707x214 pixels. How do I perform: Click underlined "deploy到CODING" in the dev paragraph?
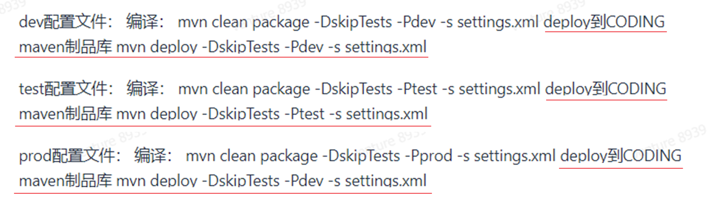[x=604, y=22]
